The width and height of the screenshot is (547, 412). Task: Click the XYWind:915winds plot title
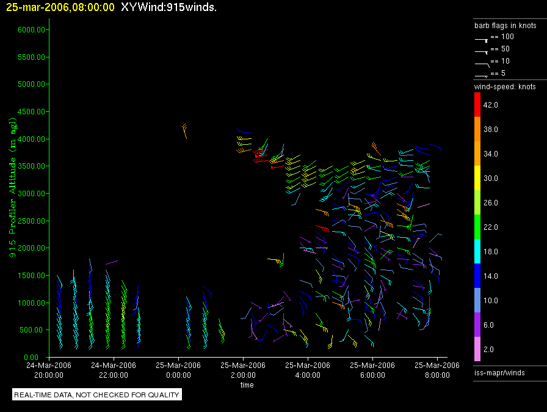168,7
